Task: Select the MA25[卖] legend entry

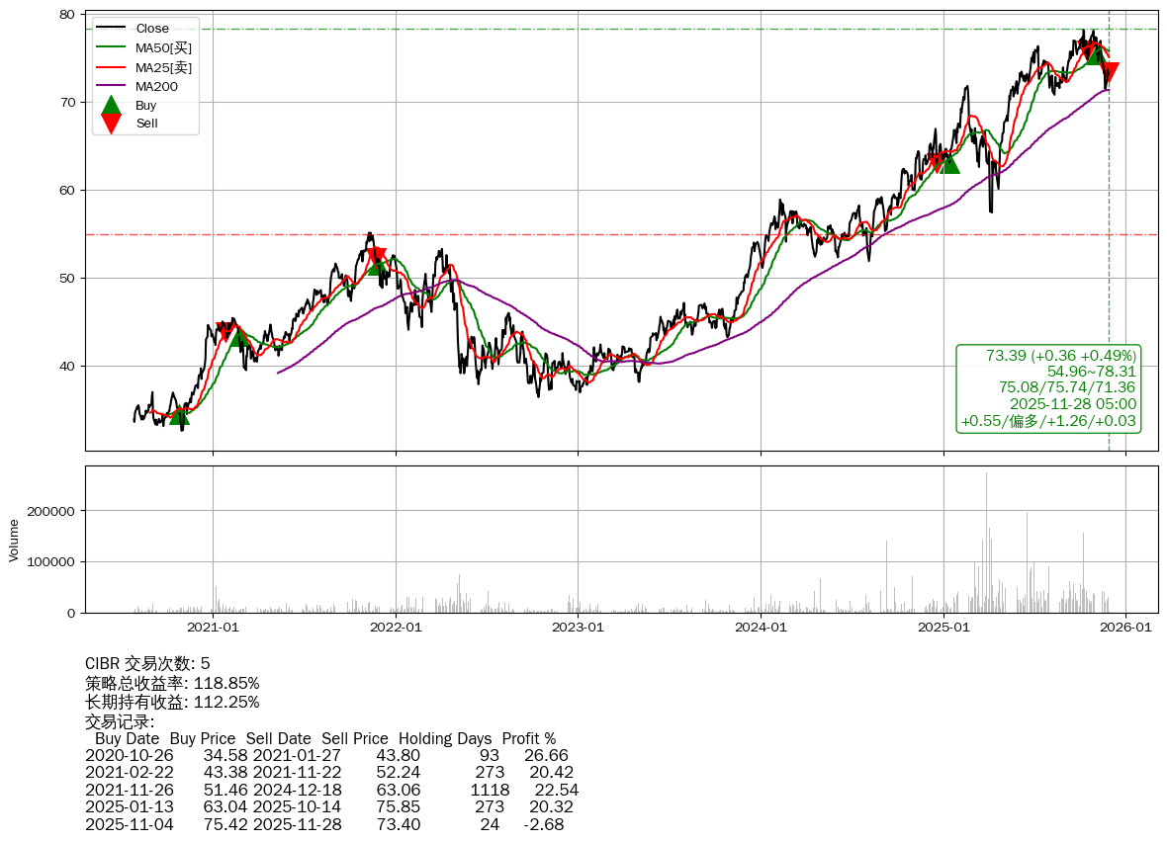Action: coord(163,67)
